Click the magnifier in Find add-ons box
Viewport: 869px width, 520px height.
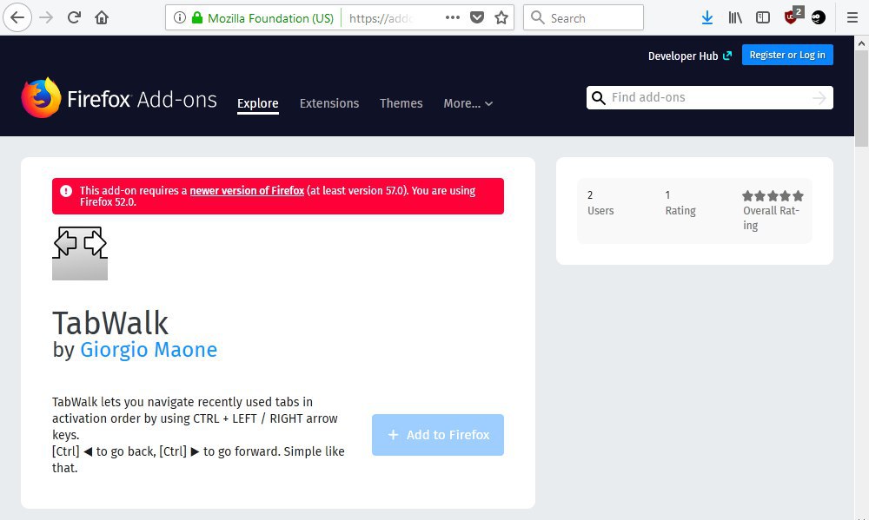pyautogui.click(x=599, y=98)
